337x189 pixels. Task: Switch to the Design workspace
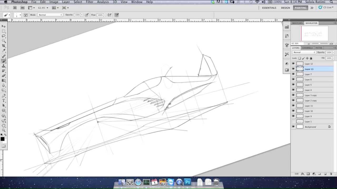(285, 8)
